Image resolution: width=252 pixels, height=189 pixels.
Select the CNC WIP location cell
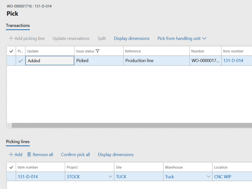(222, 177)
